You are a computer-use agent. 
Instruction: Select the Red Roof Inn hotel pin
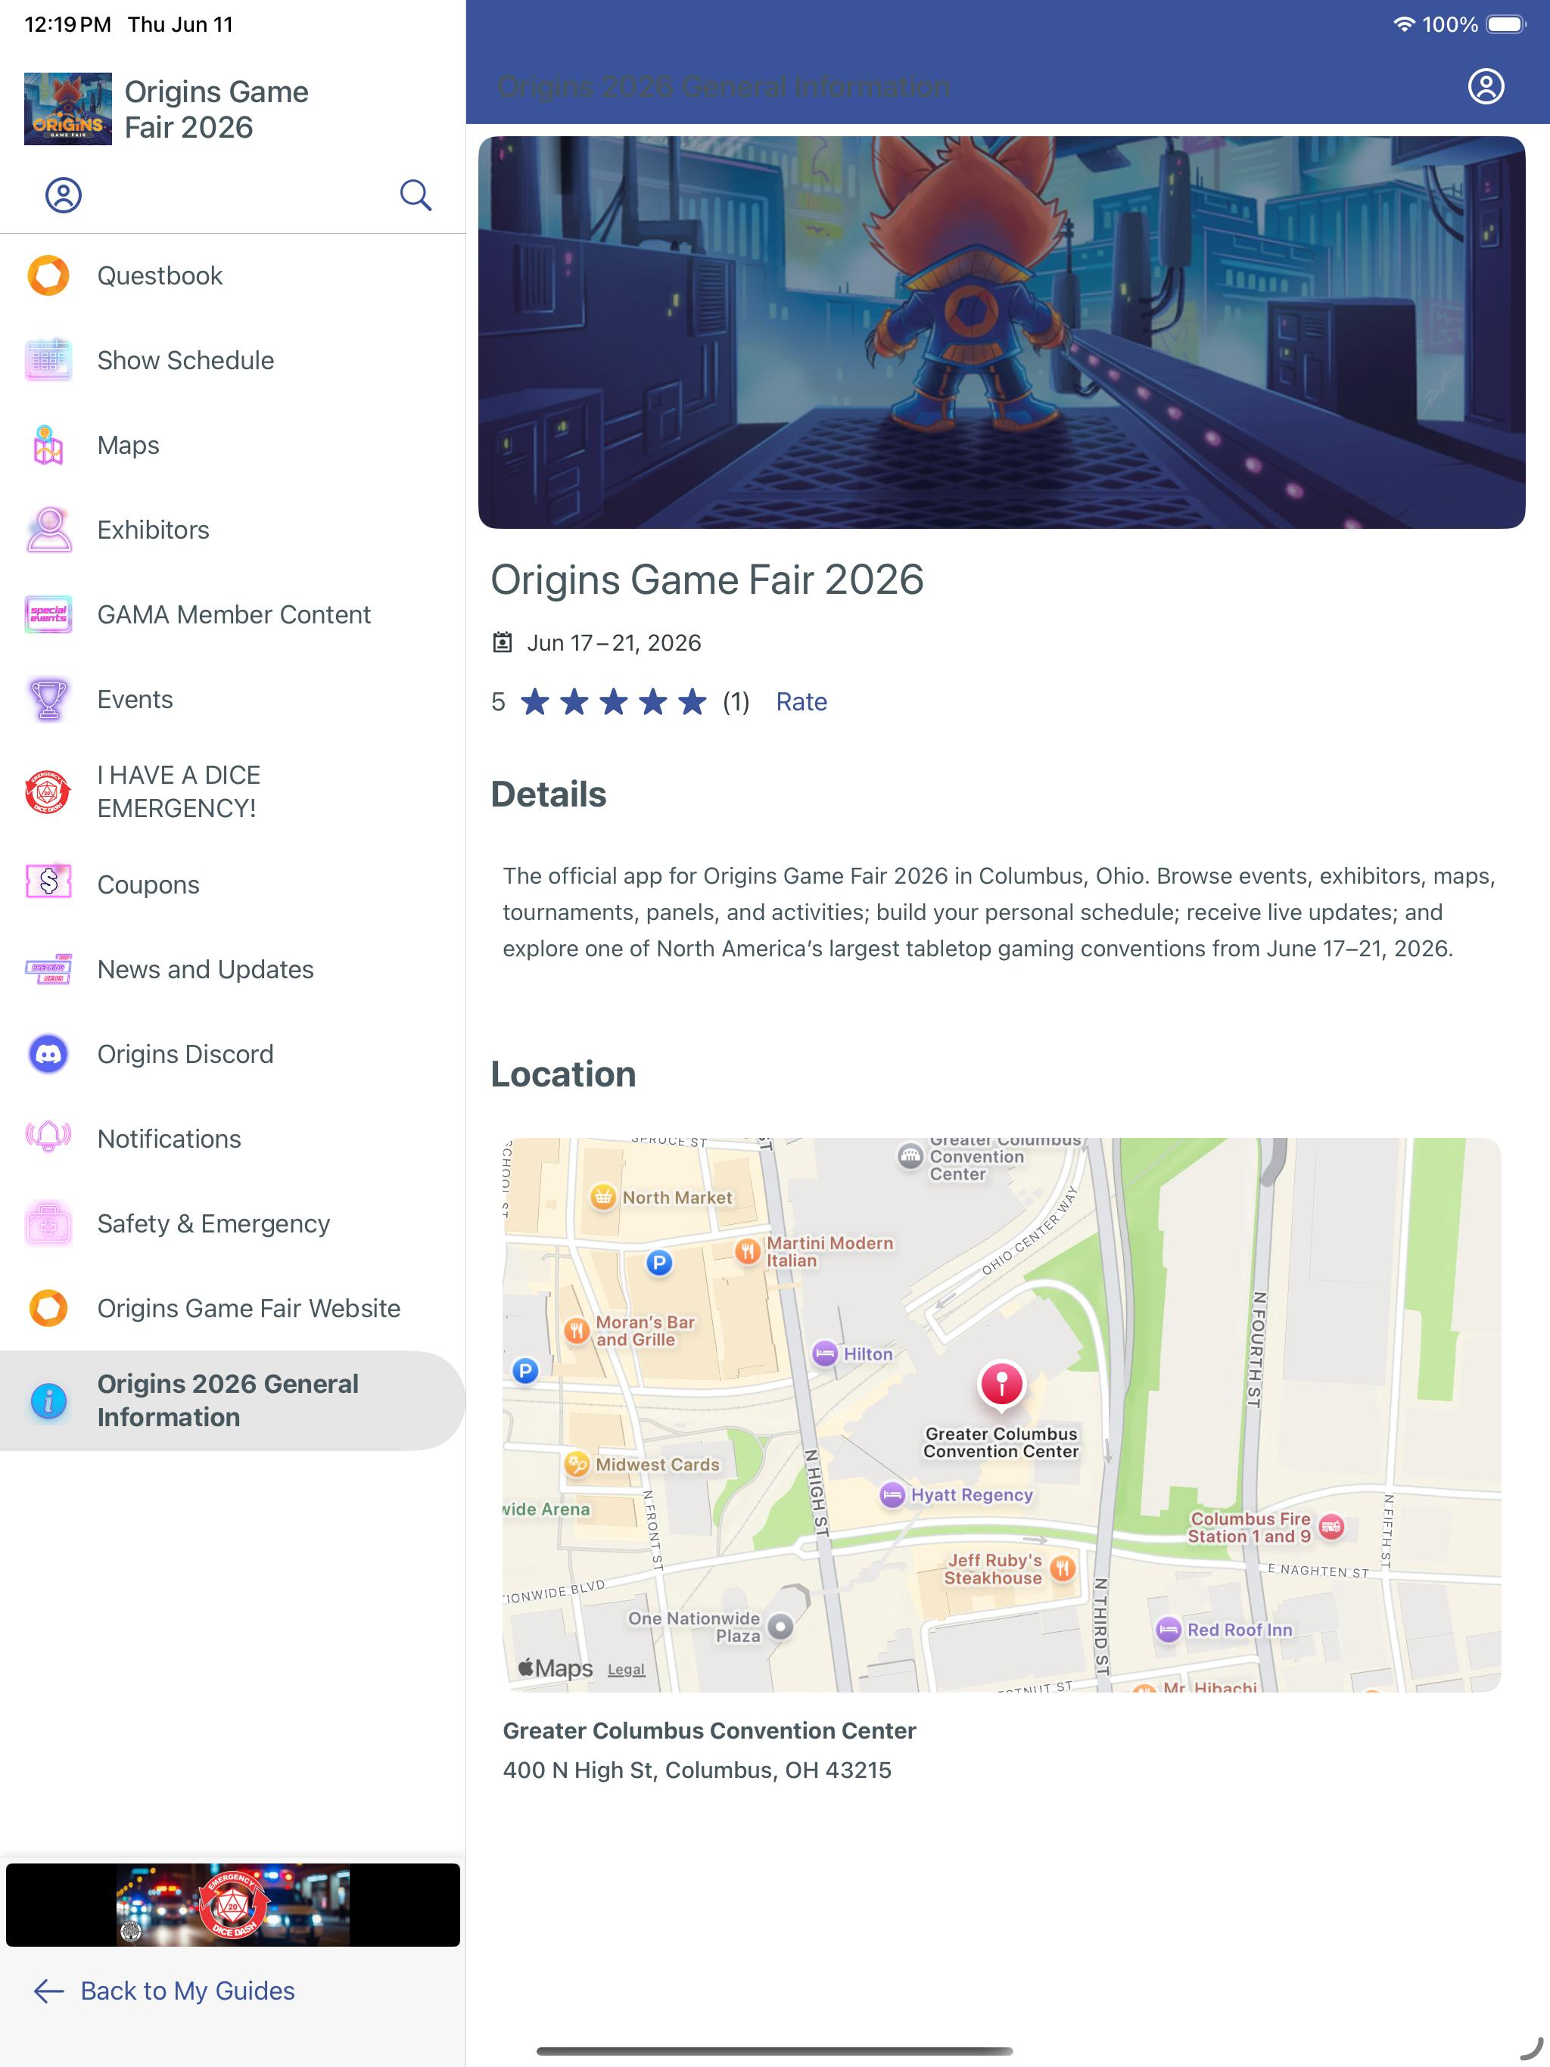click(x=1168, y=1629)
